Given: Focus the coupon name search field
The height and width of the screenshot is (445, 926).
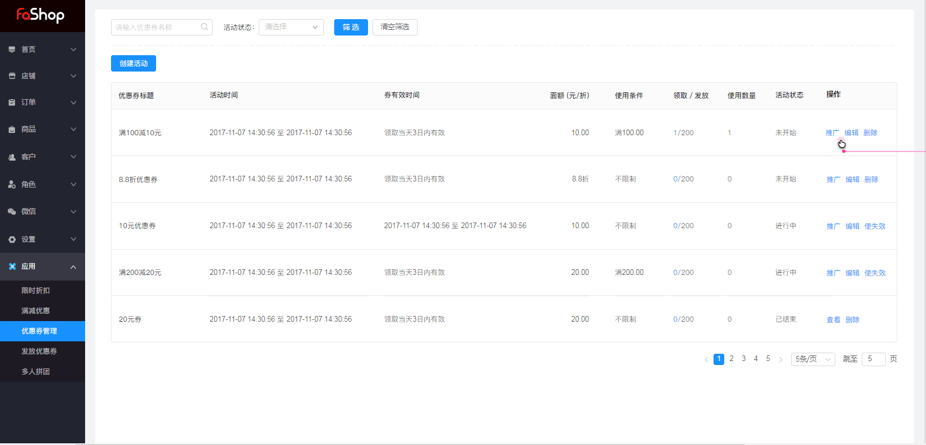Looking at the screenshot, I should coord(161,27).
